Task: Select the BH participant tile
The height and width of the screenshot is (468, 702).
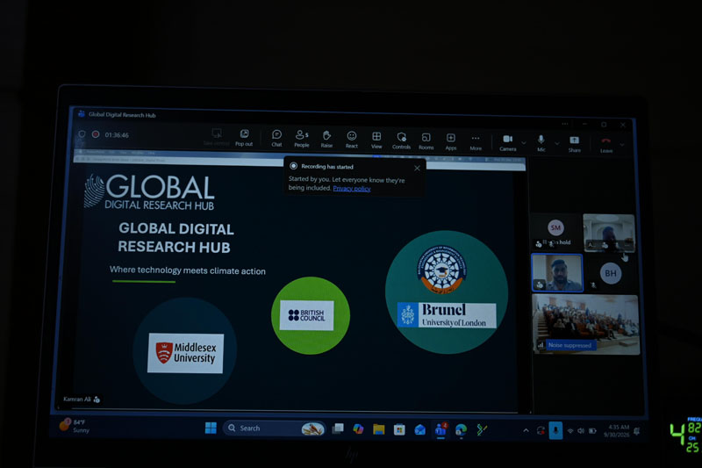Action: [610, 273]
